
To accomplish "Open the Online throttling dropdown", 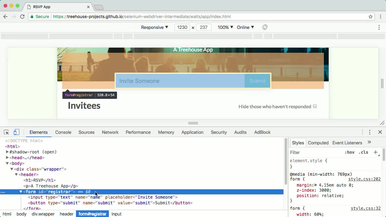I will [x=245, y=27].
